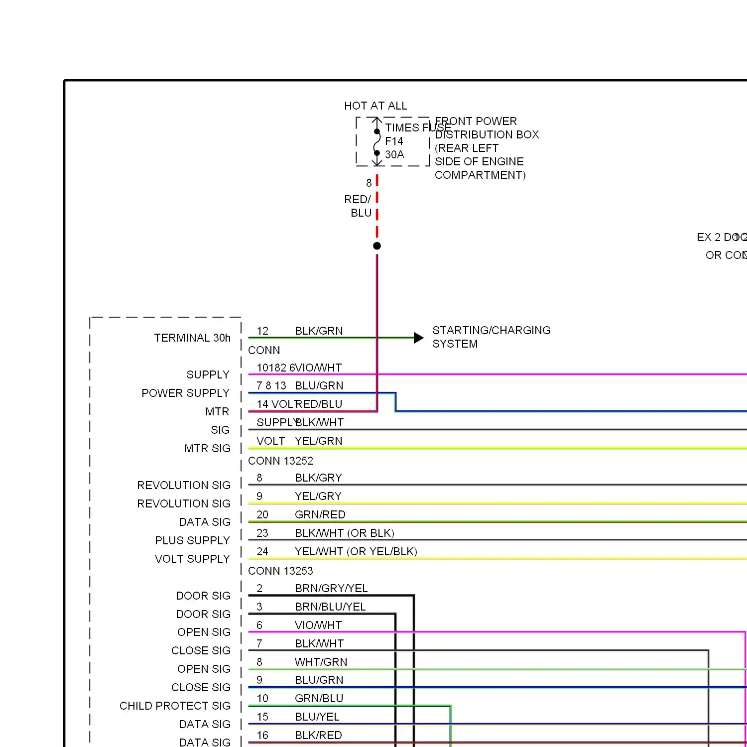The height and width of the screenshot is (747, 747).
Task: Select the "PLUS SUPPLY" module label
Action: coord(193,540)
